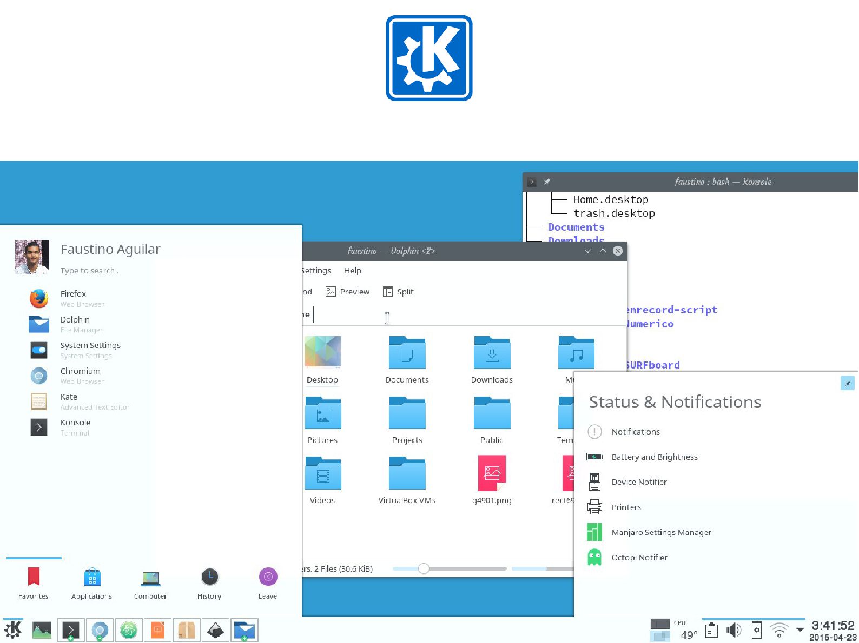Viewport: 859px width, 643px height.
Task: Open the orange presentation app in taskbar
Action: 157,630
